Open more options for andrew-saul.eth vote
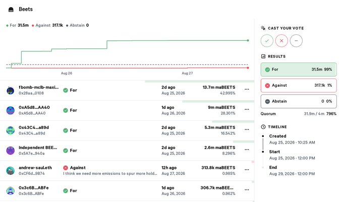Viewport: 343px width, 202px height. coord(247,170)
